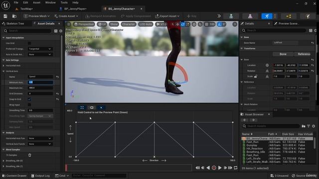This screenshot has width=319, height=179.
Task: Toggle the loop playback button
Action: pos(236,168)
